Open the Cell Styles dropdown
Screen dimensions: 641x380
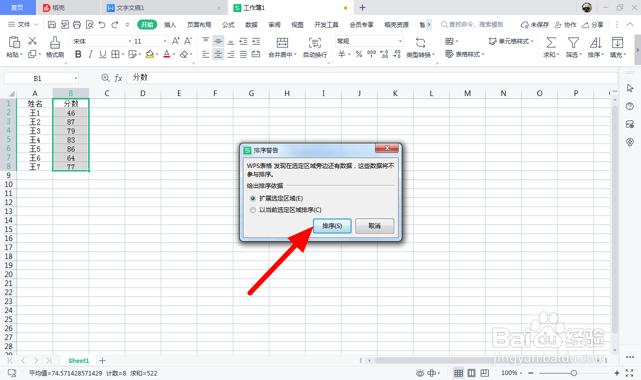coord(511,41)
